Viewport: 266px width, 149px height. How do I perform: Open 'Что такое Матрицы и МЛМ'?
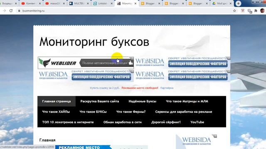(x=187, y=101)
